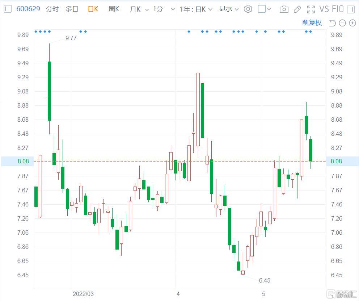Toggle the right sidebar panel icon

[x=351, y=9]
